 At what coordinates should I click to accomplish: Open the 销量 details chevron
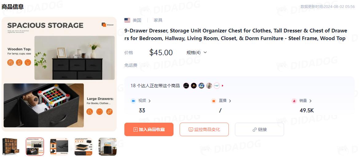tap(310, 101)
